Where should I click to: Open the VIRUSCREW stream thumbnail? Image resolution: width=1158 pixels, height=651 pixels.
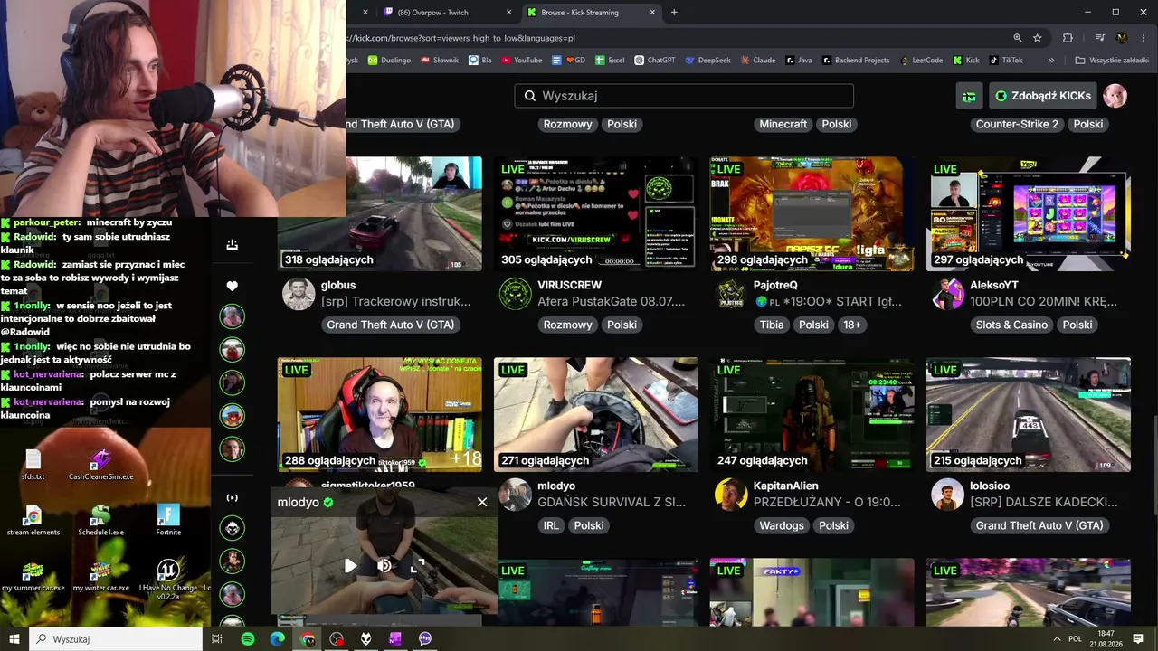pos(596,213)
